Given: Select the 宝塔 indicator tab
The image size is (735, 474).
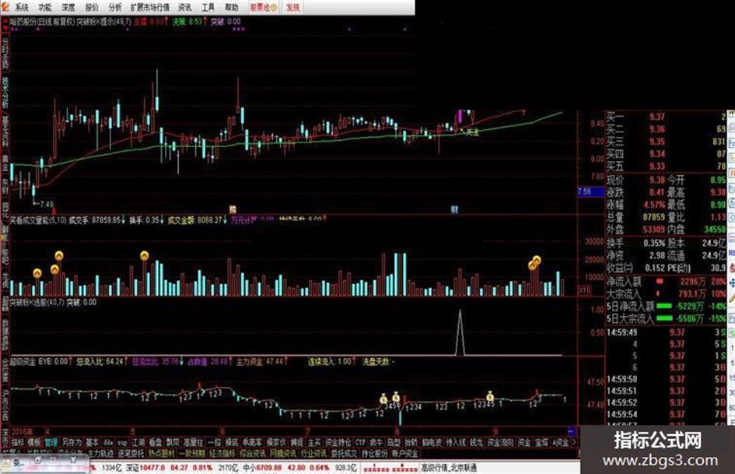Looking at the screenshot, I should [541, 442].
